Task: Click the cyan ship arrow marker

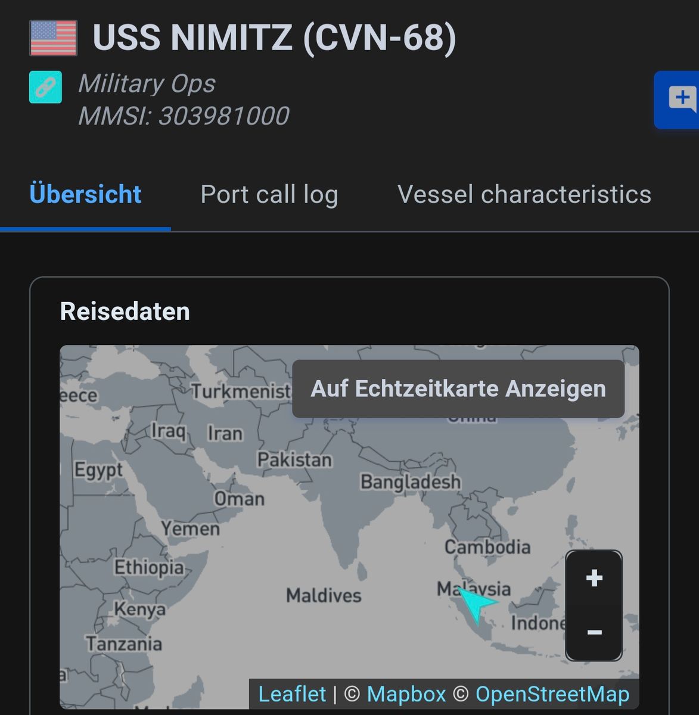Action: point(477,604)
